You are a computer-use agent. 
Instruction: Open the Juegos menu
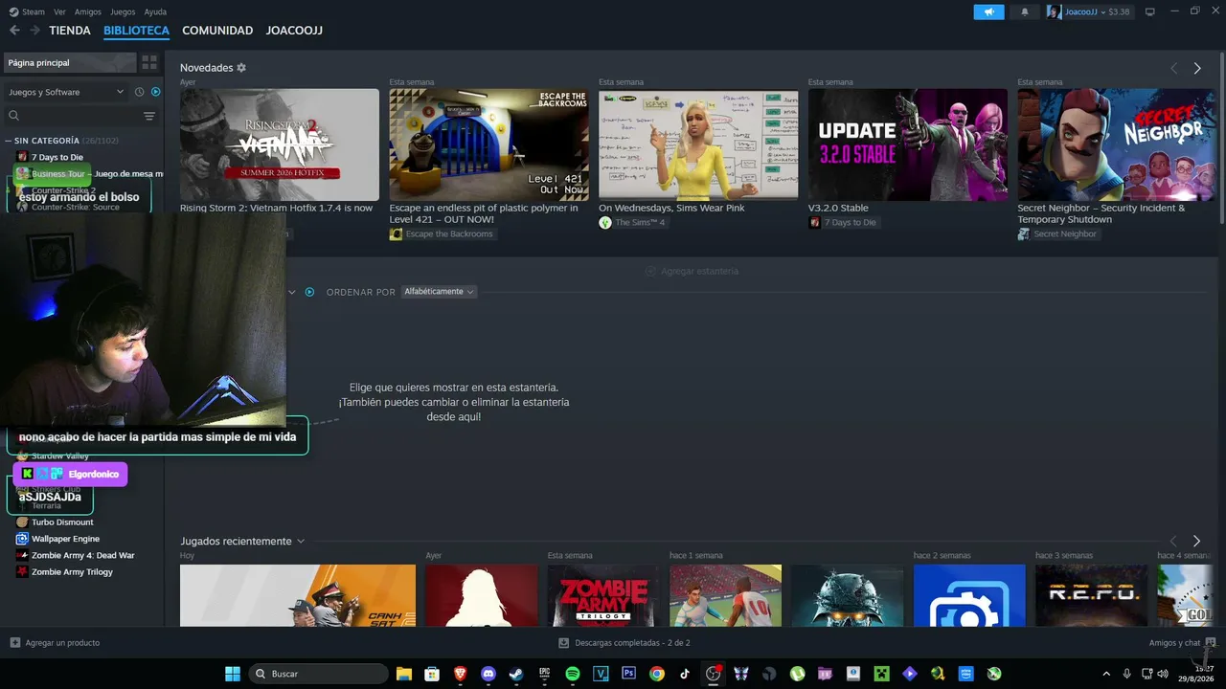123,11
